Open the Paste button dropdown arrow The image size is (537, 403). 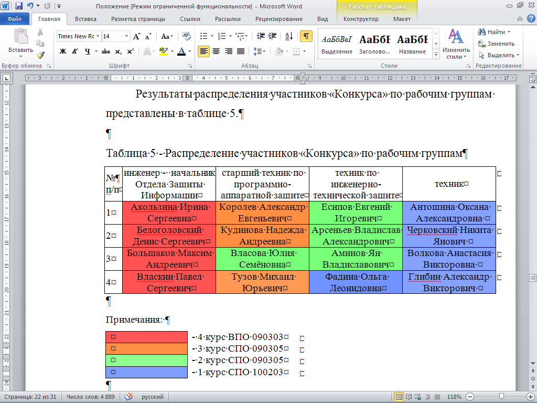20,57
